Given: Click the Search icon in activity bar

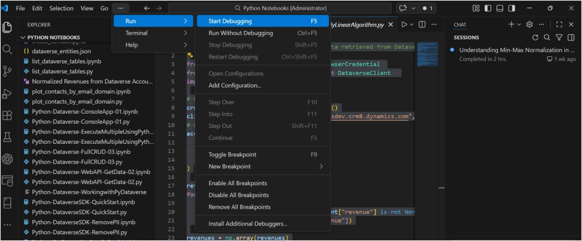Looking at the screenshot, I should pos(7,49).
